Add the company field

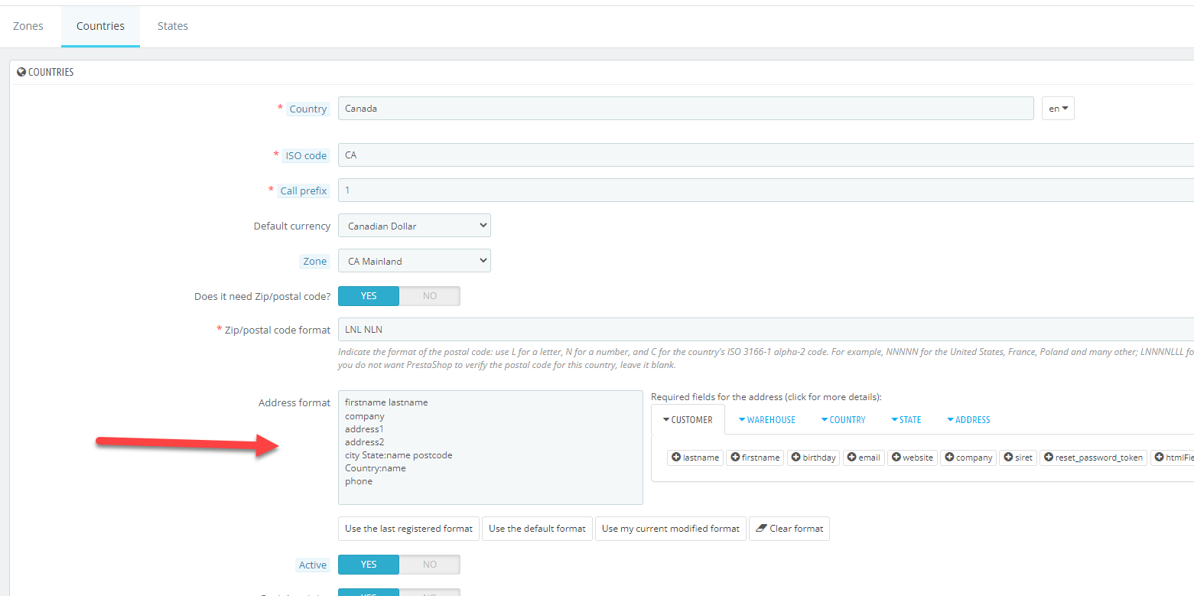pyautogui.click(x=968, y=458)
